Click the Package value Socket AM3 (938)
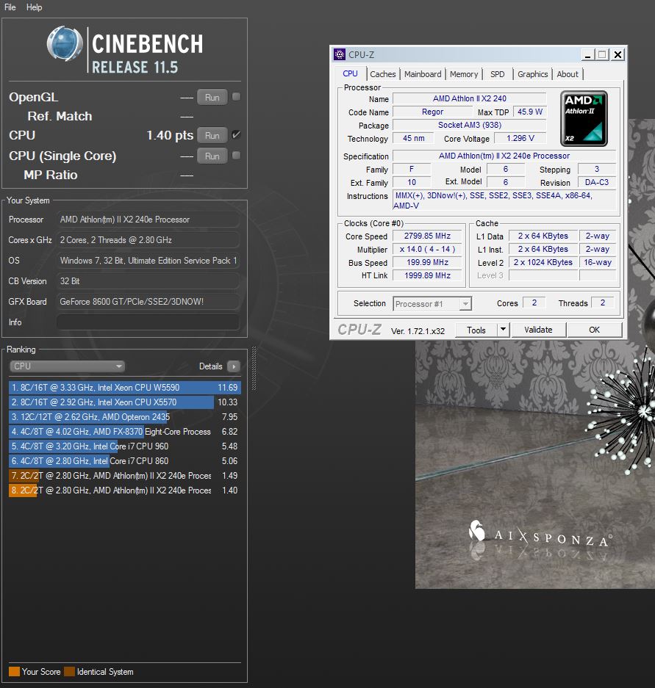This screenshot has width=655, height=688. (469, 125)
